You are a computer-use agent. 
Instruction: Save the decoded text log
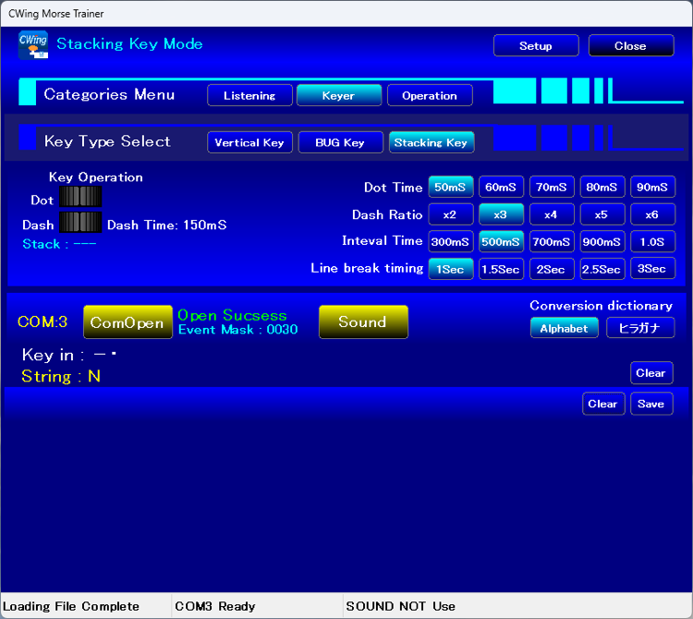(651, 404)
